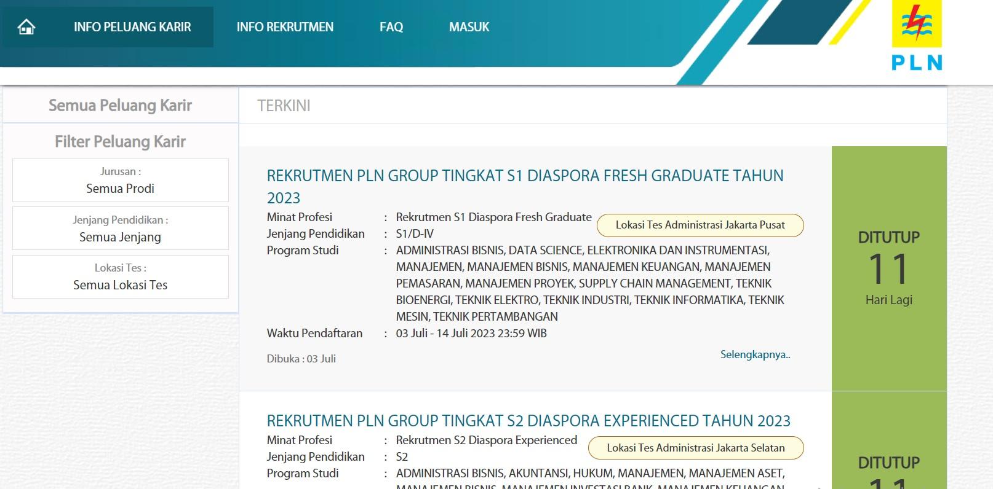Open the INFO REKRUTMEN menu

pos(285,27)
